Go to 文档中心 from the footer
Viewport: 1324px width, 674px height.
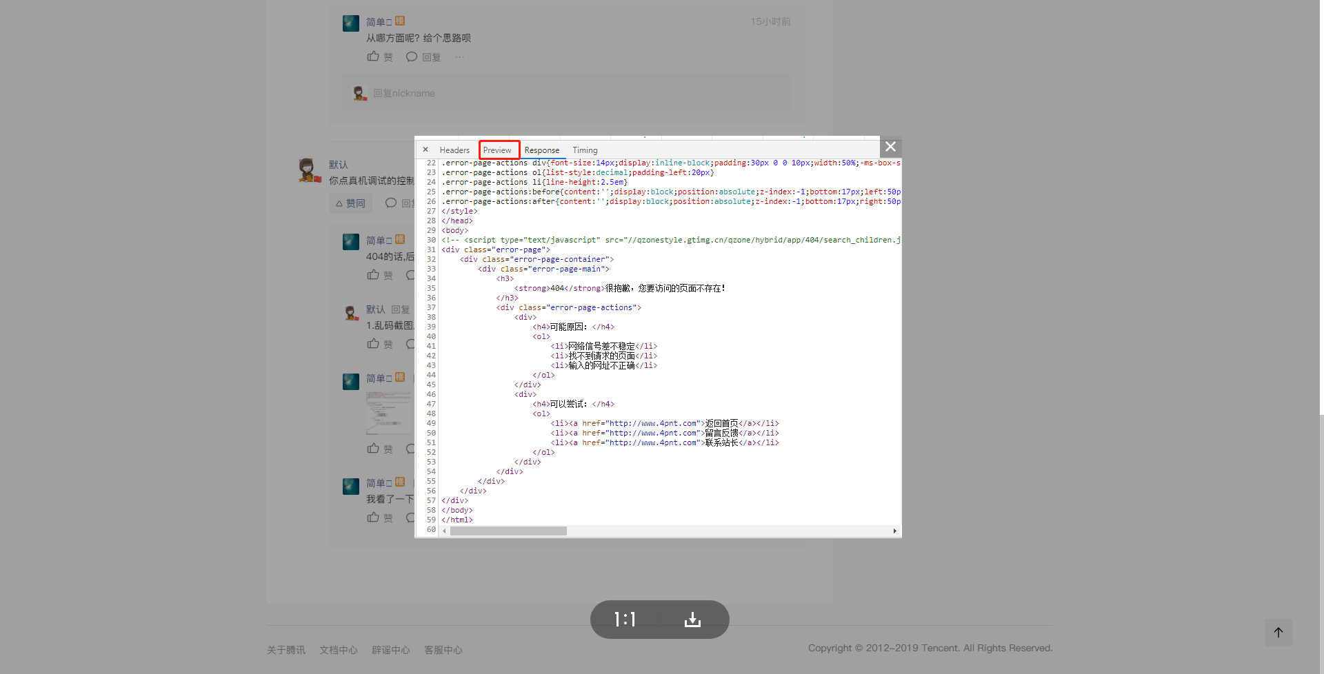pyautogui.click(x=339, y=650)
